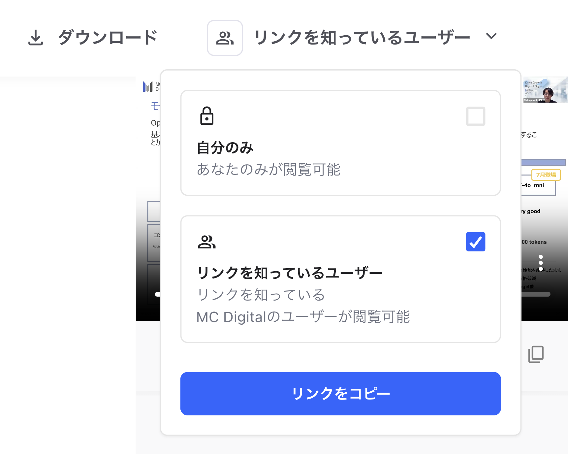Expand the chevron arrow beside the sharing label
Image resolution: width=568 pixels, height=454 pixels.
491,36
